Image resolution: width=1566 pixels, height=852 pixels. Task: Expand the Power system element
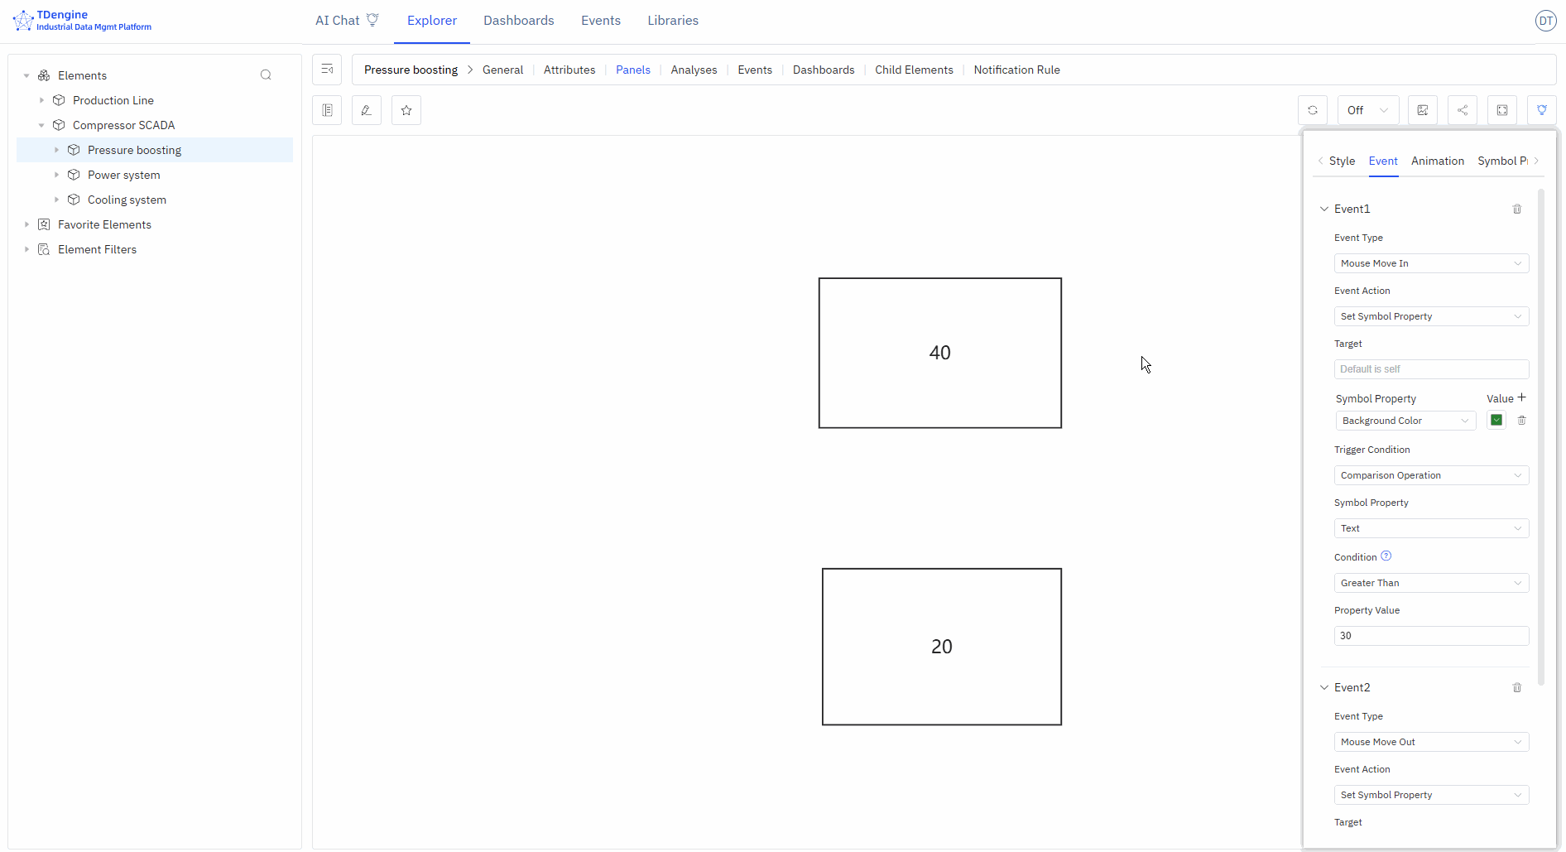(x=56, y=175)
